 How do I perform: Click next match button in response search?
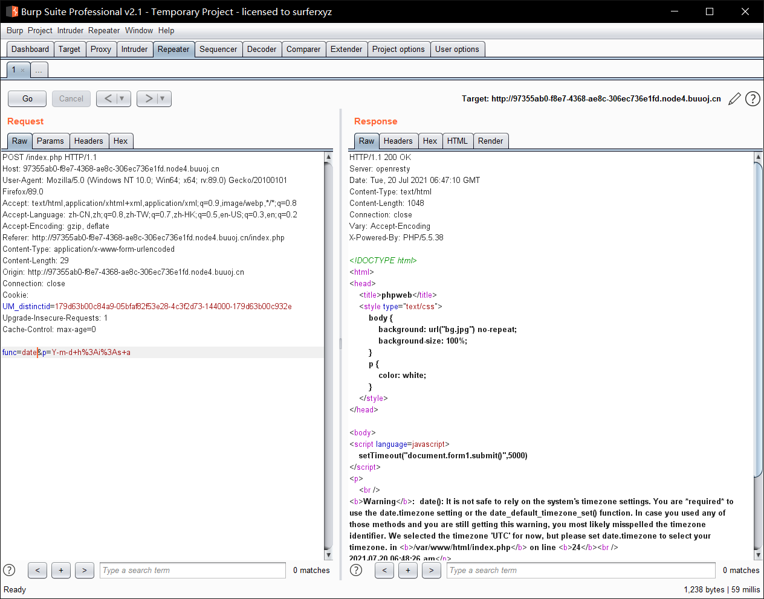(x=432, y=570)
